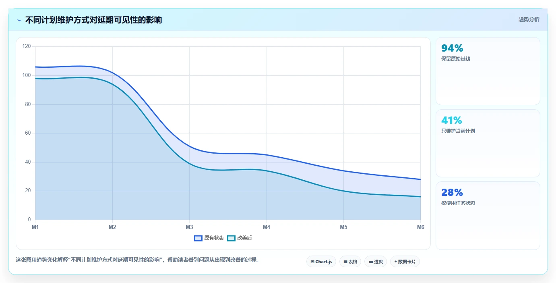This screenshot has height=283, width=556.
Task: Click the M6 axis label
Action: pyautogui.click(x=421, y=227)
